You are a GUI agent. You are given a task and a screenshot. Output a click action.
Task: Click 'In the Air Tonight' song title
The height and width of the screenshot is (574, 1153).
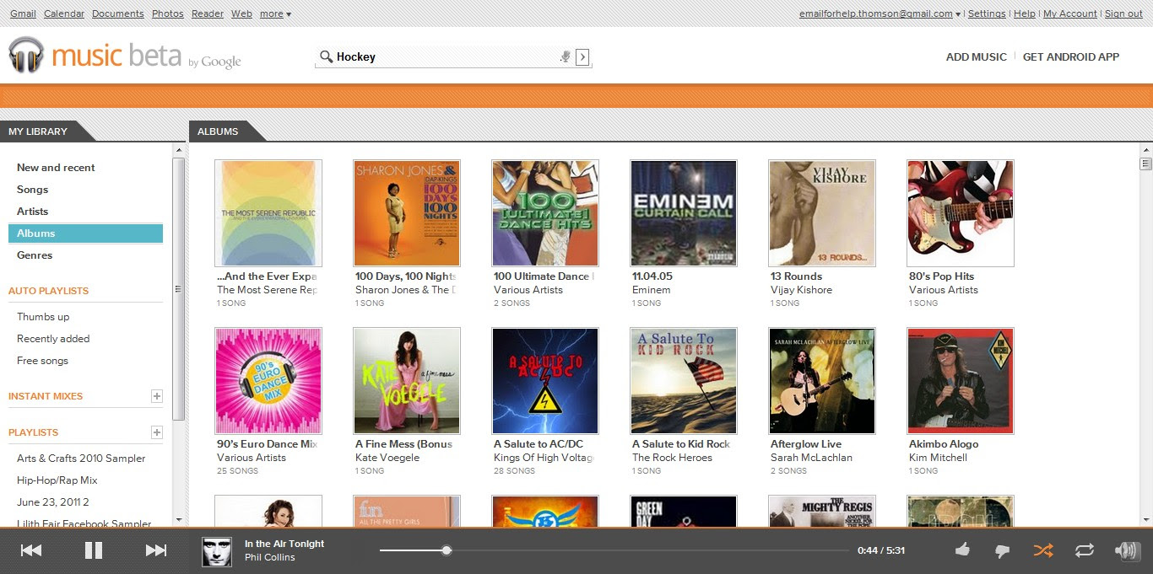(284, 544)
